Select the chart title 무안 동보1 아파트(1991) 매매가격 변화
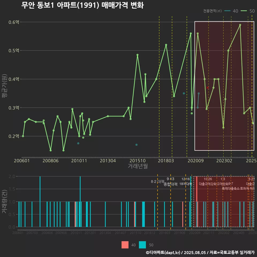The width and height of the screenshot is (257, 257). (x=83, y=5)
